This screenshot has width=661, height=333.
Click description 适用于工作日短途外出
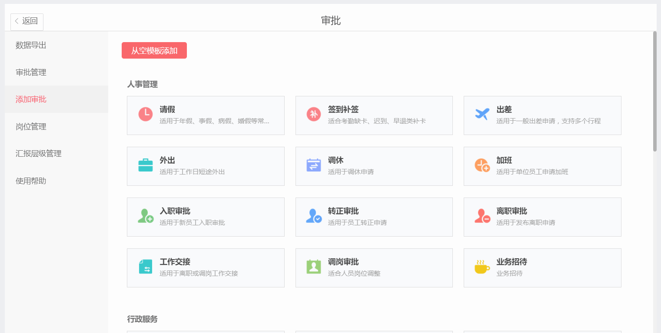(192, 172)
